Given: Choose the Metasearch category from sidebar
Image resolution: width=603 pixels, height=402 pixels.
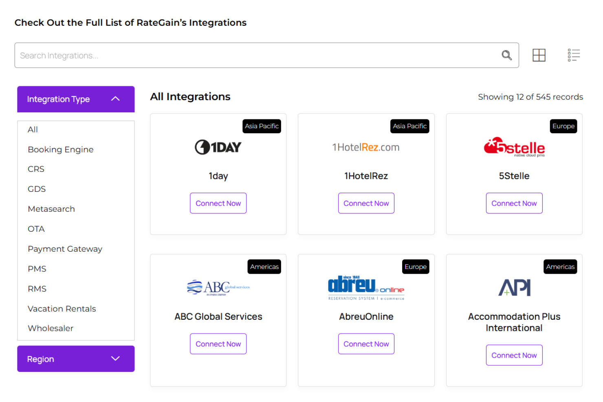Looking at the screenshot, I should point(51,209).
